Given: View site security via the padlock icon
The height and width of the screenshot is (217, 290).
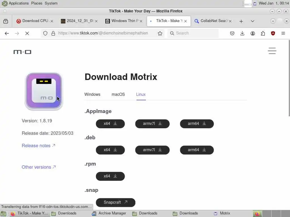Looking at the screenshot, I should click(x=53, y=33).
